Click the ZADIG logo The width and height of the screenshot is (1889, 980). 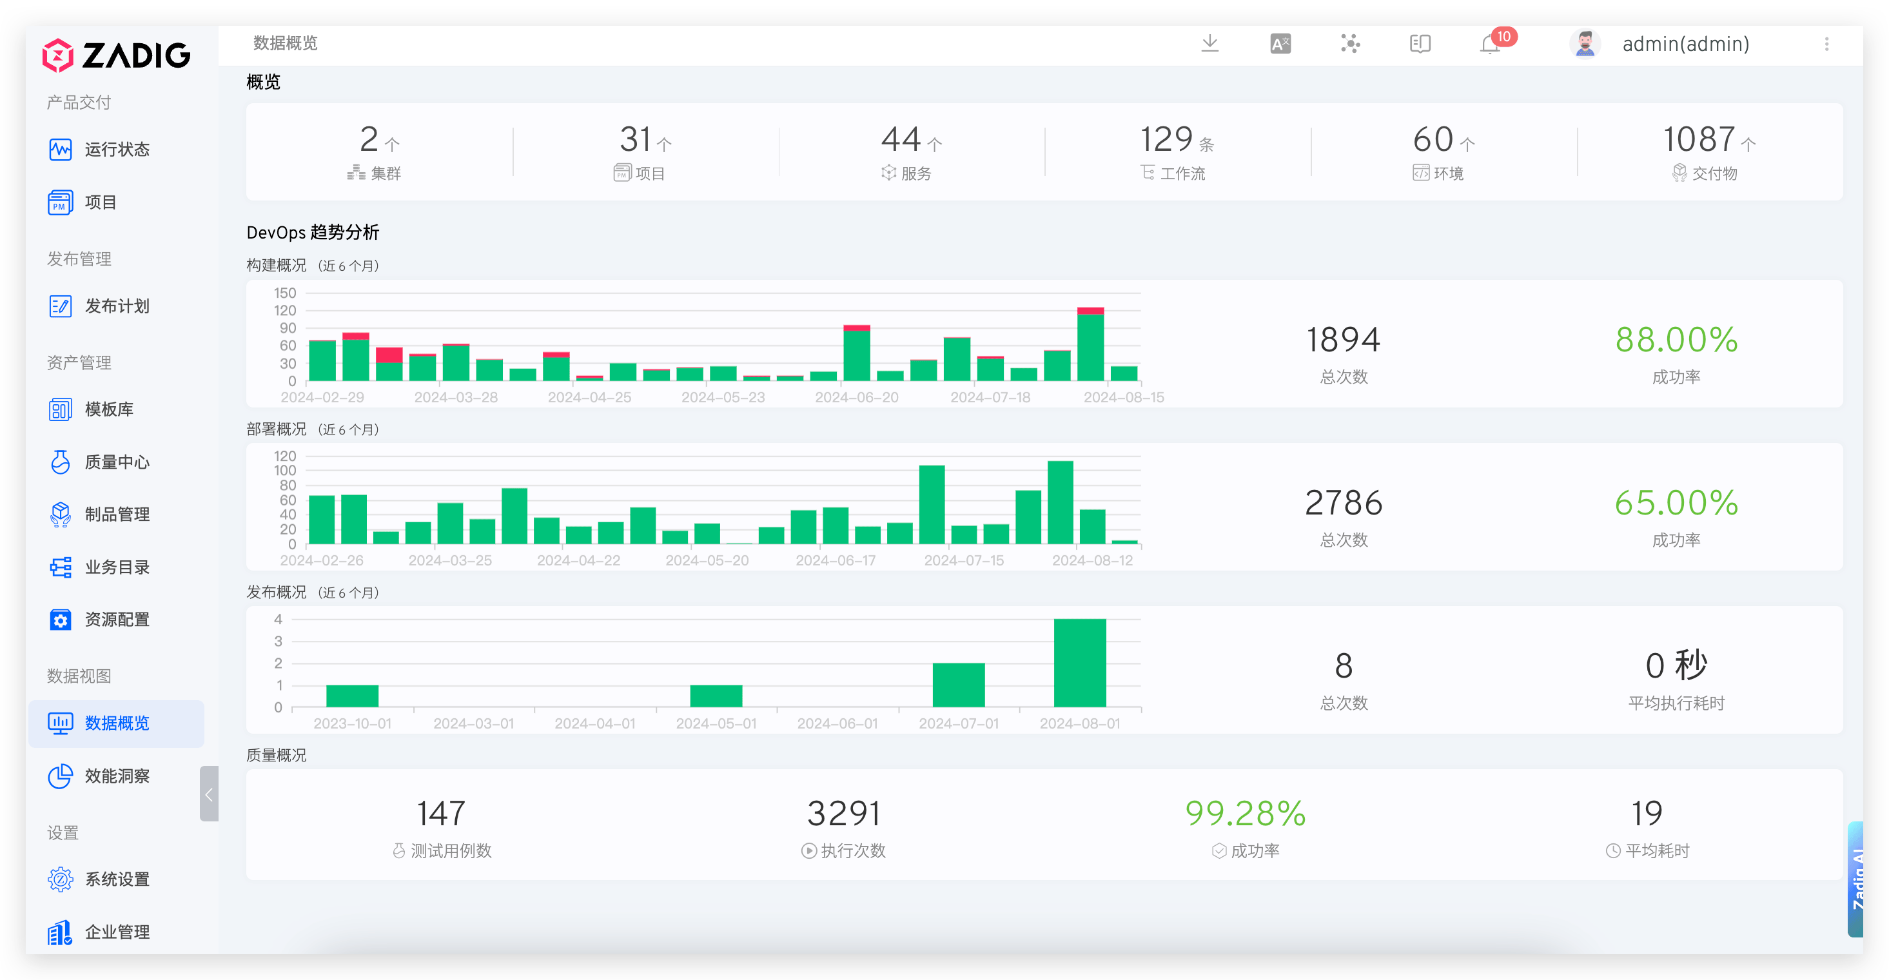click(117, 55)
